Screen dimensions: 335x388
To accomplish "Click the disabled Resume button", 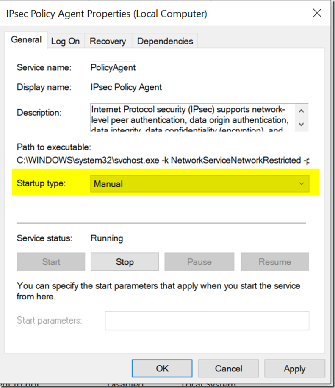I will (x=274, y=262).
